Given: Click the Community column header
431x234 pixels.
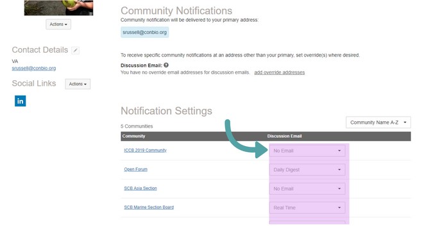Looking at the screenshot, I should tap(133, 136).
